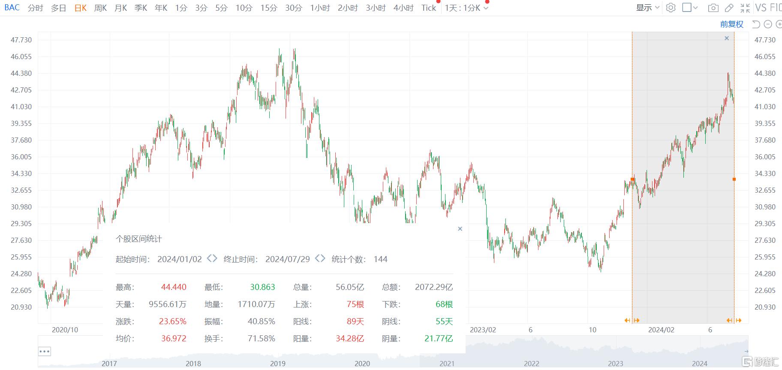Screen dimensions: 782x370
Task: Click left arrow at selection end boundary
Action: [729, 320]
